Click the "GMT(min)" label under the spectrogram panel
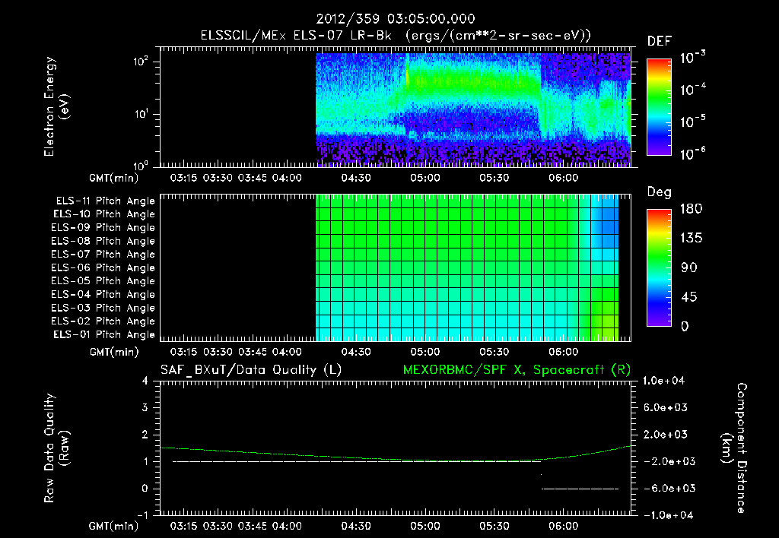 [x=114, y=178]
